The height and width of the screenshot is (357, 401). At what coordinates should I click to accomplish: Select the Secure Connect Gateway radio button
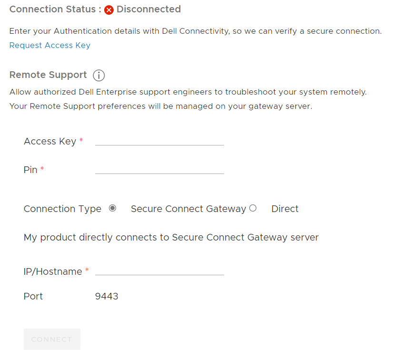click(112, 208)
